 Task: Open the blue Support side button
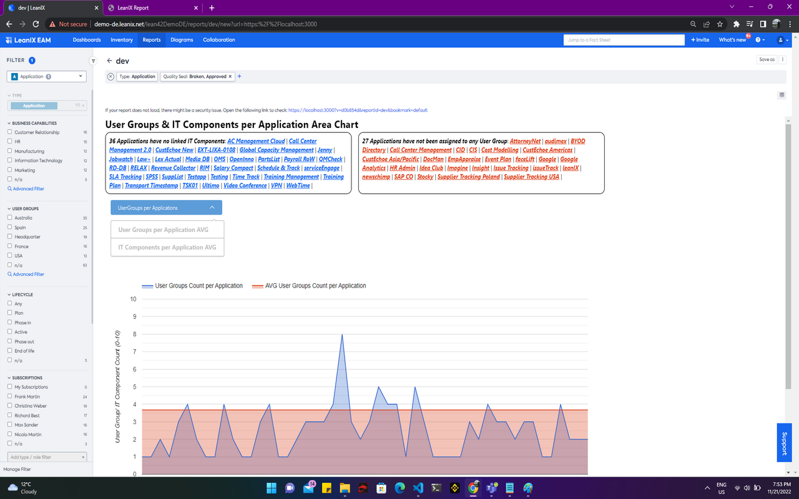[784, 443]
